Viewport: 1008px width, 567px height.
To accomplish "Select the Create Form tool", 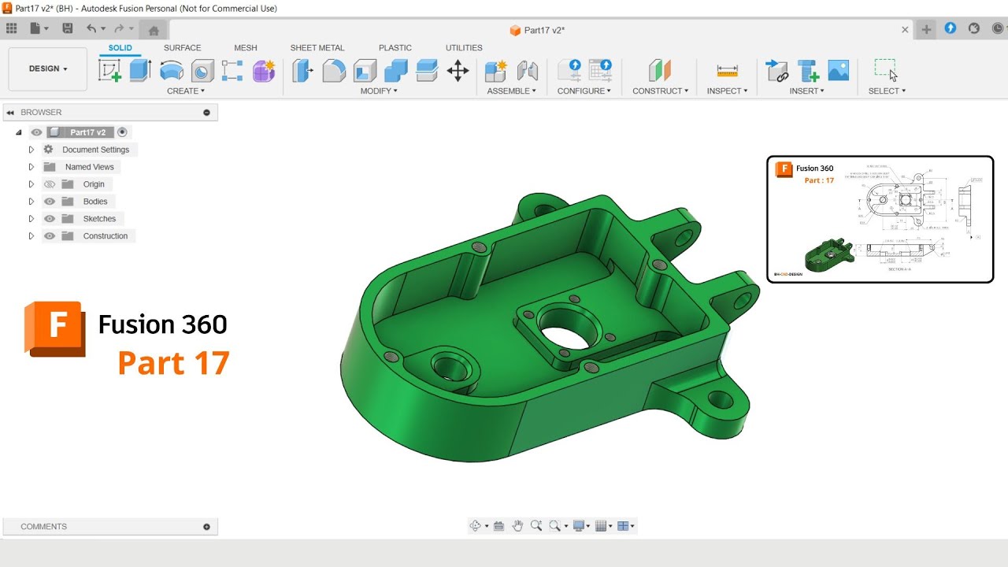I will coord(264,71).
